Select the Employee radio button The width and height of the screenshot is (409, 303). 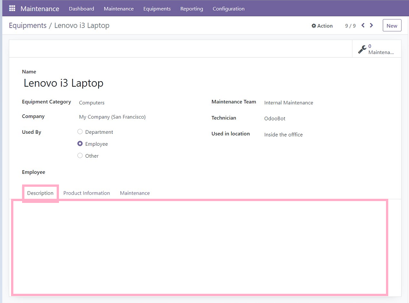coord(80,144)
